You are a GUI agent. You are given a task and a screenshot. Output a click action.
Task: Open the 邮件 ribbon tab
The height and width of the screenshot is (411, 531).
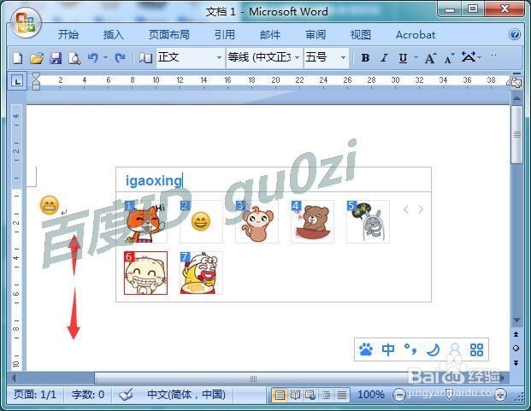point(270,34)
